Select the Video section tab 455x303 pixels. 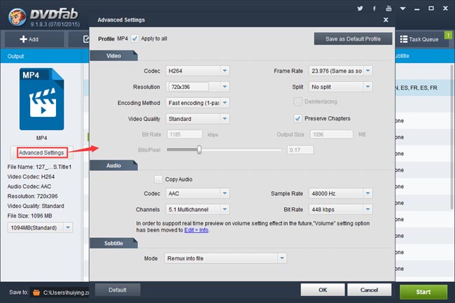[x=113, y=56]
